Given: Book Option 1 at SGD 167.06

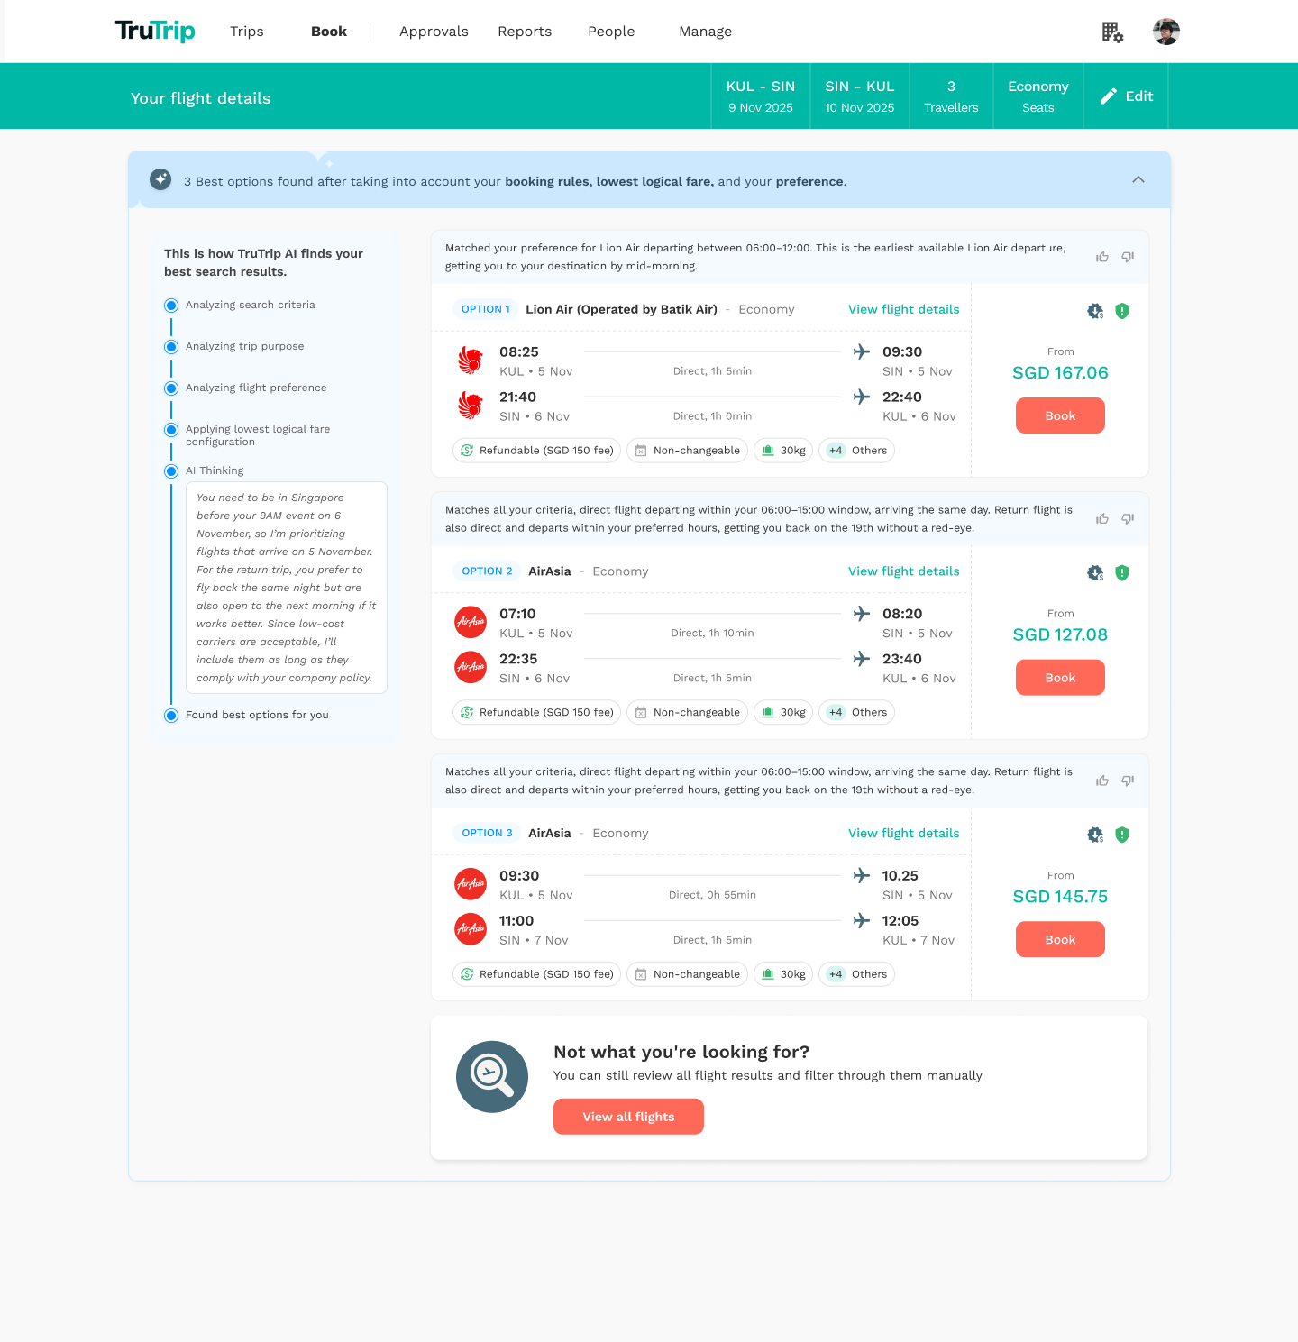Looking at the screenshot, I should (x=1060, y=415).
